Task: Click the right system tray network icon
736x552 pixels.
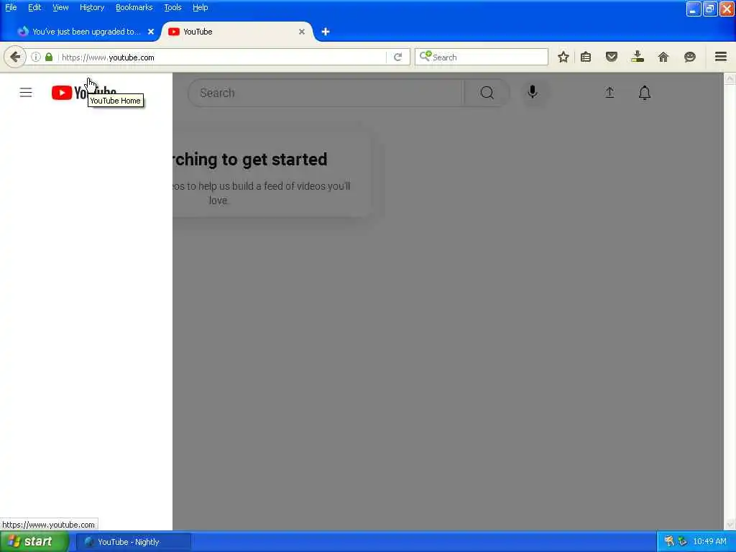Action: point(683,541)
